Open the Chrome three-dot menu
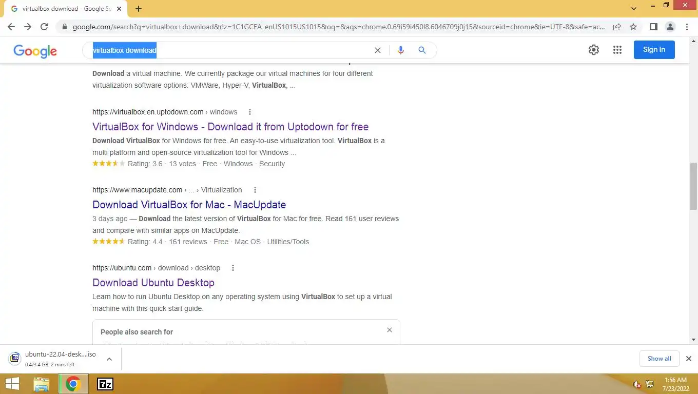 pos(687,27)
